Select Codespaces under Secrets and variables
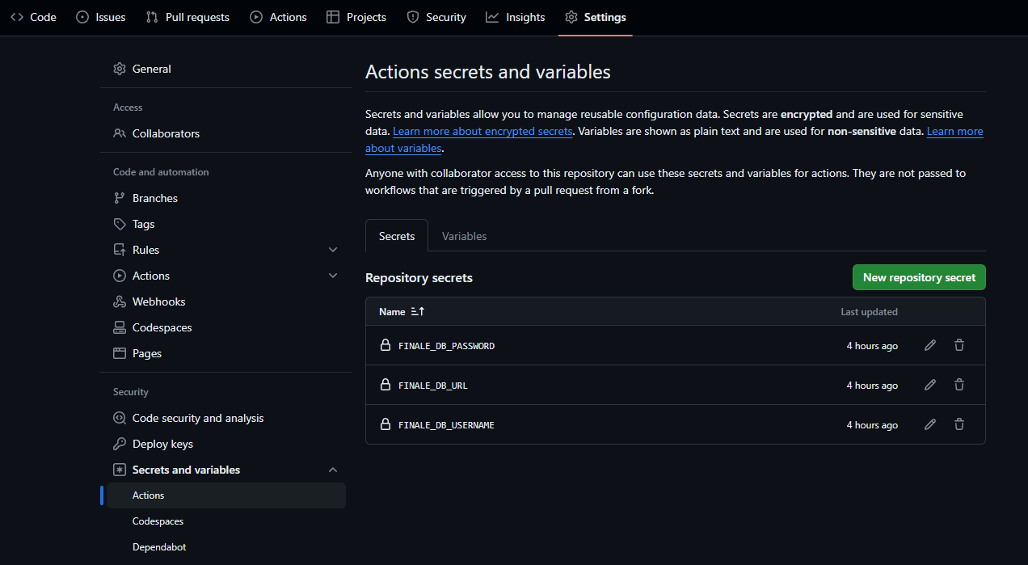The image size is (1028, 565). [226, 521]
